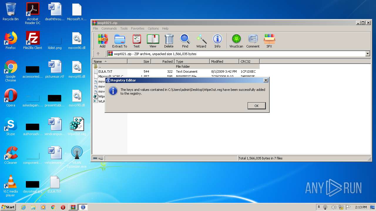
Task: Select msvcr90.dll desktop file
Action: [x=77, y=98]
